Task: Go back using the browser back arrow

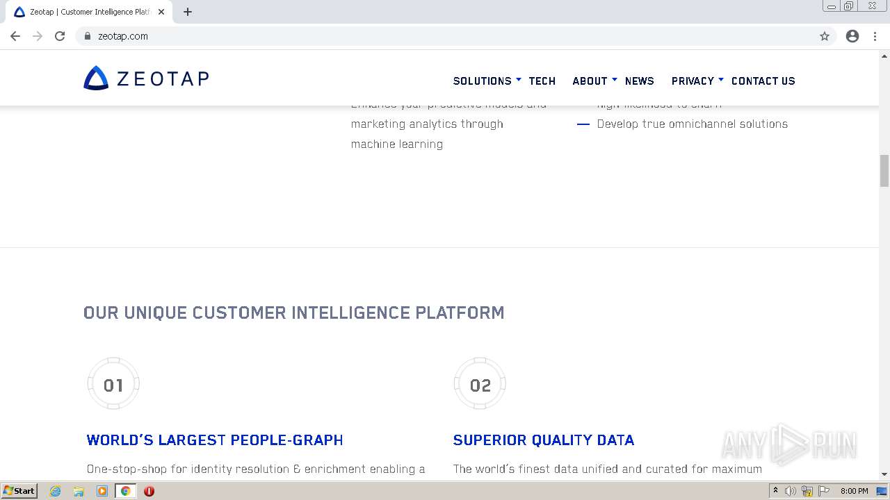Action: [15, 36]
